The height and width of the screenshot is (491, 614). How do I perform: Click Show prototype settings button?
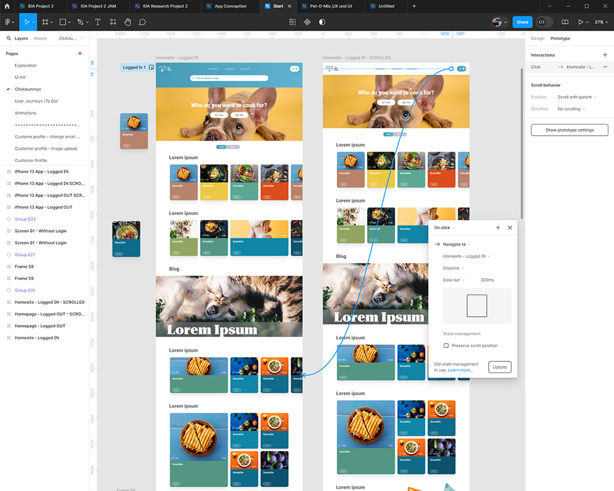(569, 130)
